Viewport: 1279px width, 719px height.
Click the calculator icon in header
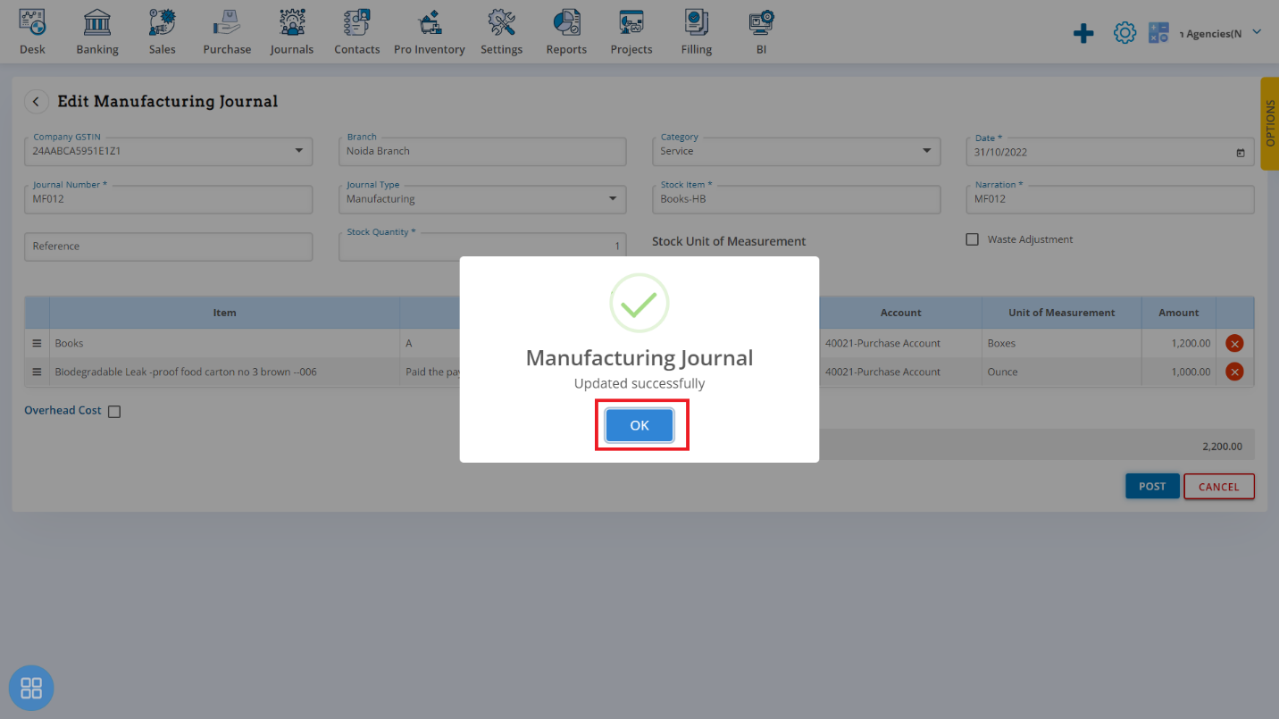[1158, 34]
